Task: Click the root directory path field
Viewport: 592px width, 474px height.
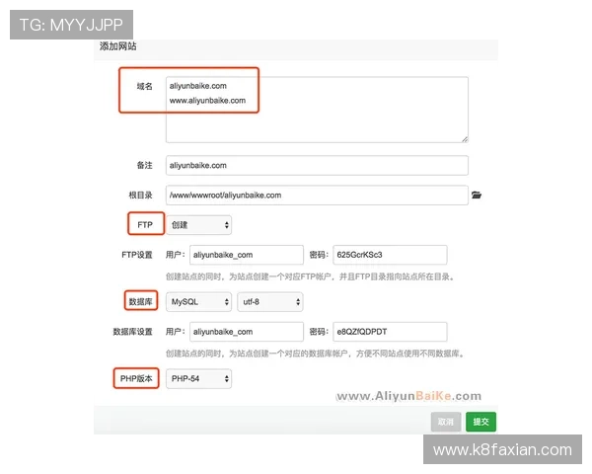Action: tap(317, 196)
